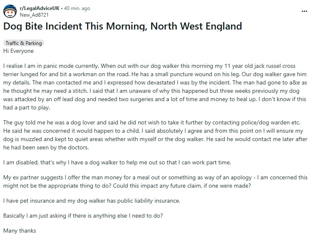Click the paragraph beginning The guy told me
The image size is (314, 243).
pos(155,135)
